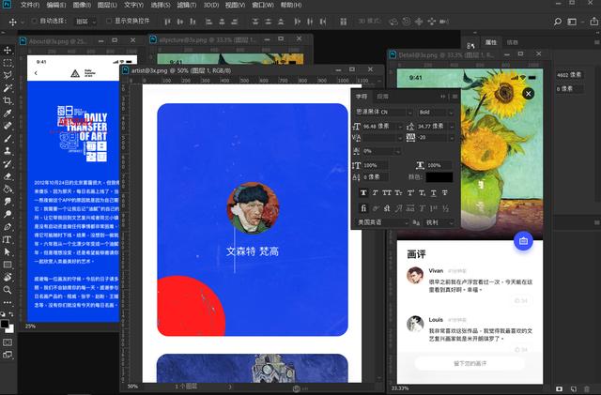Toggle Faux Italic in Character panel
This screenshot has width=601, height=395.
[x=376, y=192]
